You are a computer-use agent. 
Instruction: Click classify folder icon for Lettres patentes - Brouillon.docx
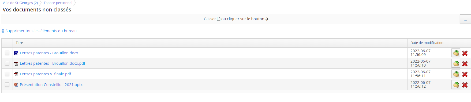click(x=456, y=53)
